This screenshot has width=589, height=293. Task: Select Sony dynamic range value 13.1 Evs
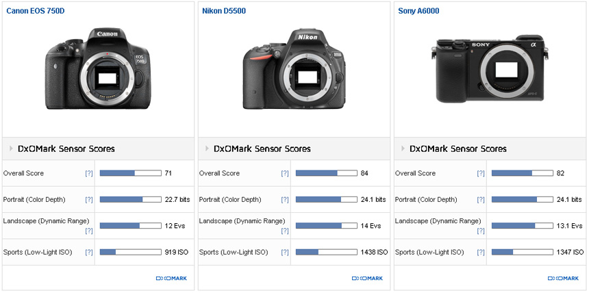pyautogui.click(x=569, y=226)
